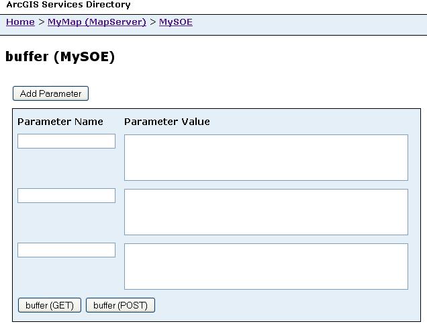
Task: Click the Parameter Value column header
Action: pos(167,122)
